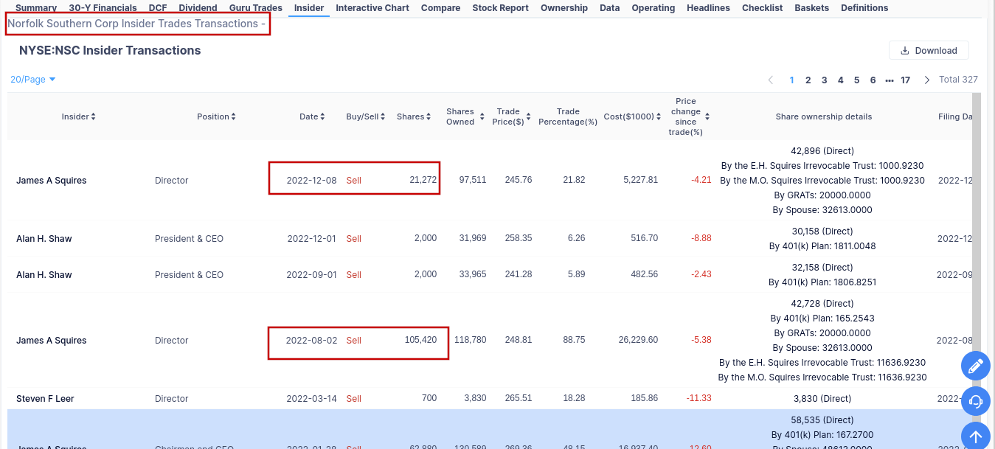
Task: Open the Checklist tab
Action: tap(763, 8)
